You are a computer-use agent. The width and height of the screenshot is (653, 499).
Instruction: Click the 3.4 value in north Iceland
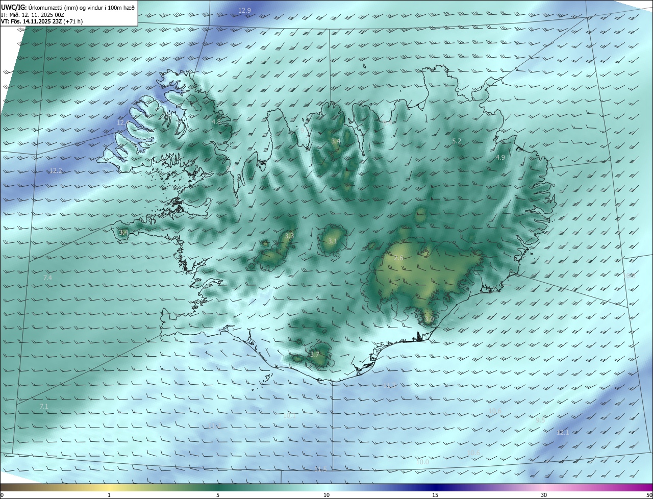(336, 141)
